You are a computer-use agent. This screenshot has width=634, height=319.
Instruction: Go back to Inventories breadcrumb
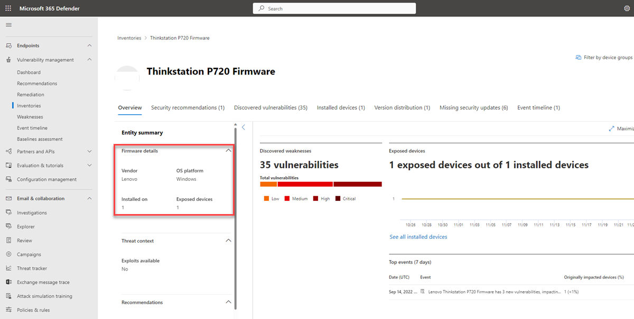[129, 38]
